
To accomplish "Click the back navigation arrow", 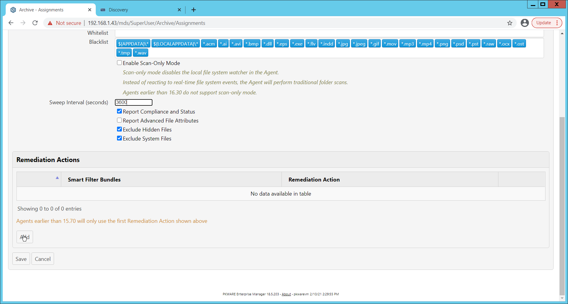I will [11, 23].
